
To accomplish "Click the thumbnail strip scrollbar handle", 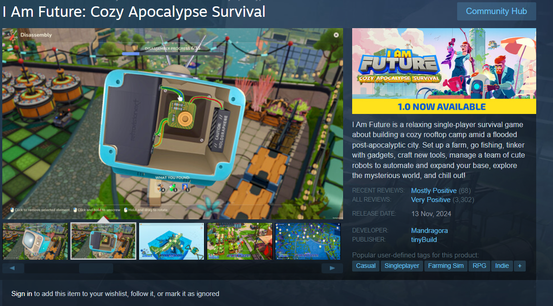I will pyautogui.click(x=96, y=268).
